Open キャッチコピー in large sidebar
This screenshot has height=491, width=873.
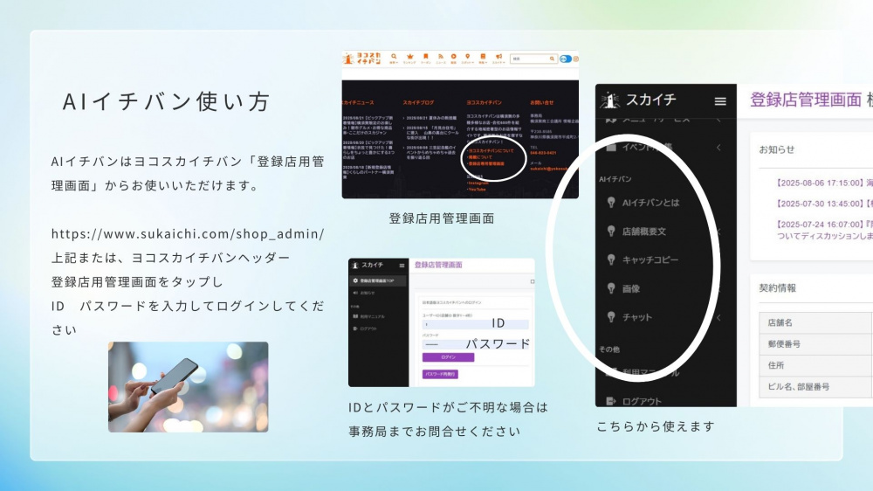[x=650, y=259]
